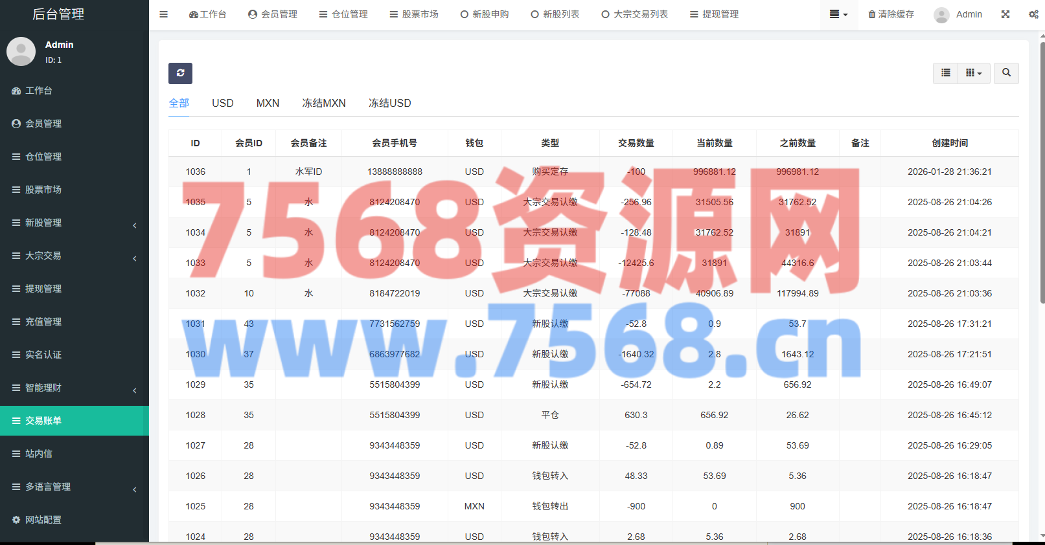Expand the 新股管理 sidebar menu
This screenshot has width=1045, height=545.
pos(75,223)
